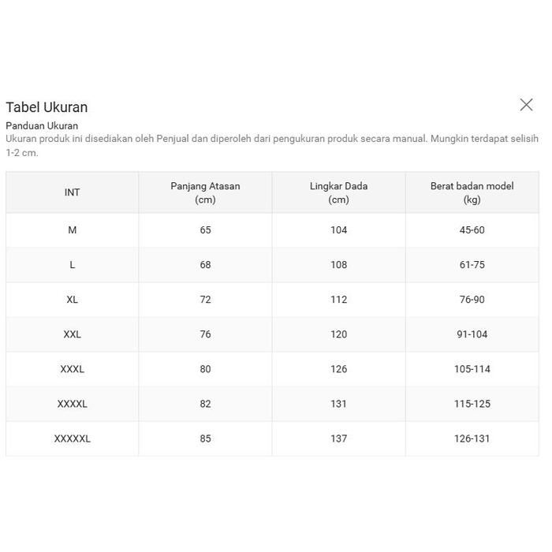The height and width of the screenshot is (552, 552).
Task: Select the chest value 112 cell
Action: [x=338, y=300]
